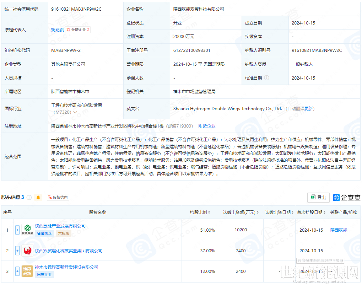This screenshot has width=362, height=285.
Task: Select the 组织机构代码 value MAB3NP9W-2
Action: 66,50
